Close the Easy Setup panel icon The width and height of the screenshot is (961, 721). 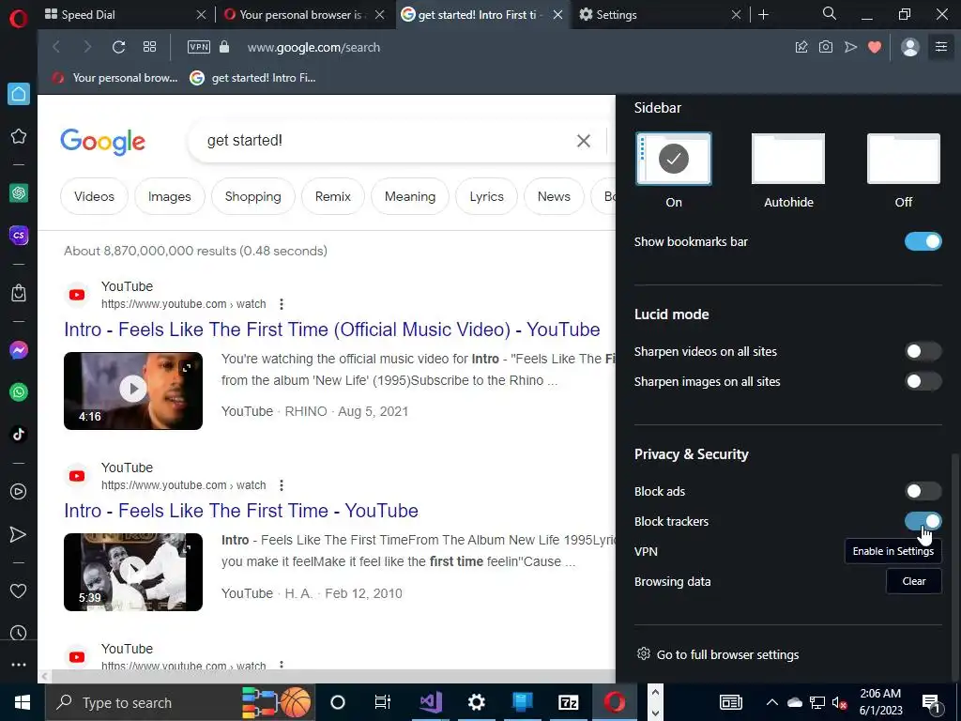[x=941, y=47]
